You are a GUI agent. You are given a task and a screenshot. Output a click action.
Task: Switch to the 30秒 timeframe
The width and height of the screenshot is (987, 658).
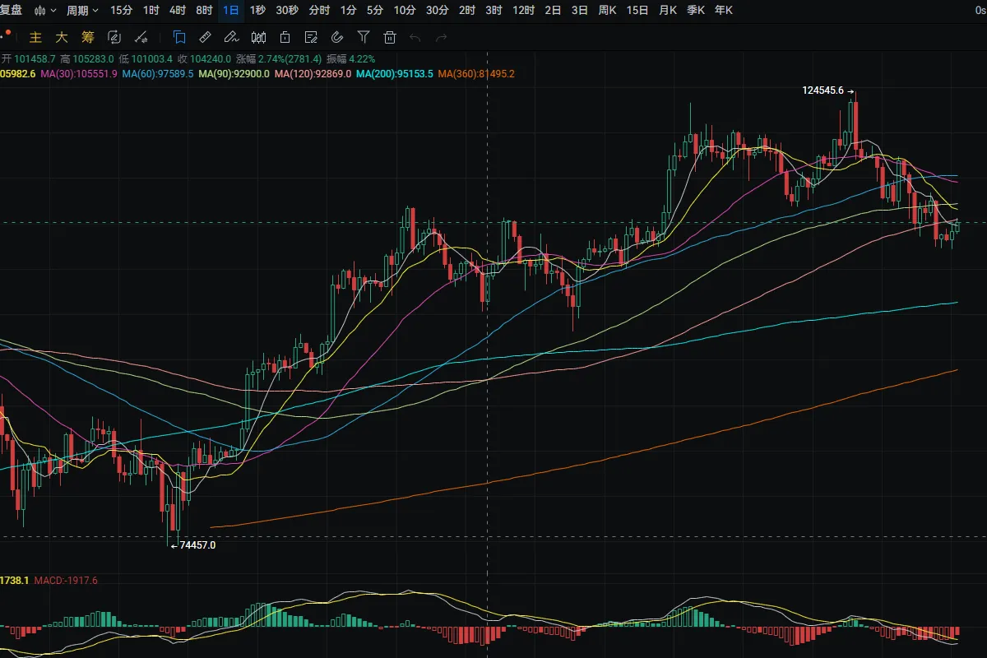(288, 11)
